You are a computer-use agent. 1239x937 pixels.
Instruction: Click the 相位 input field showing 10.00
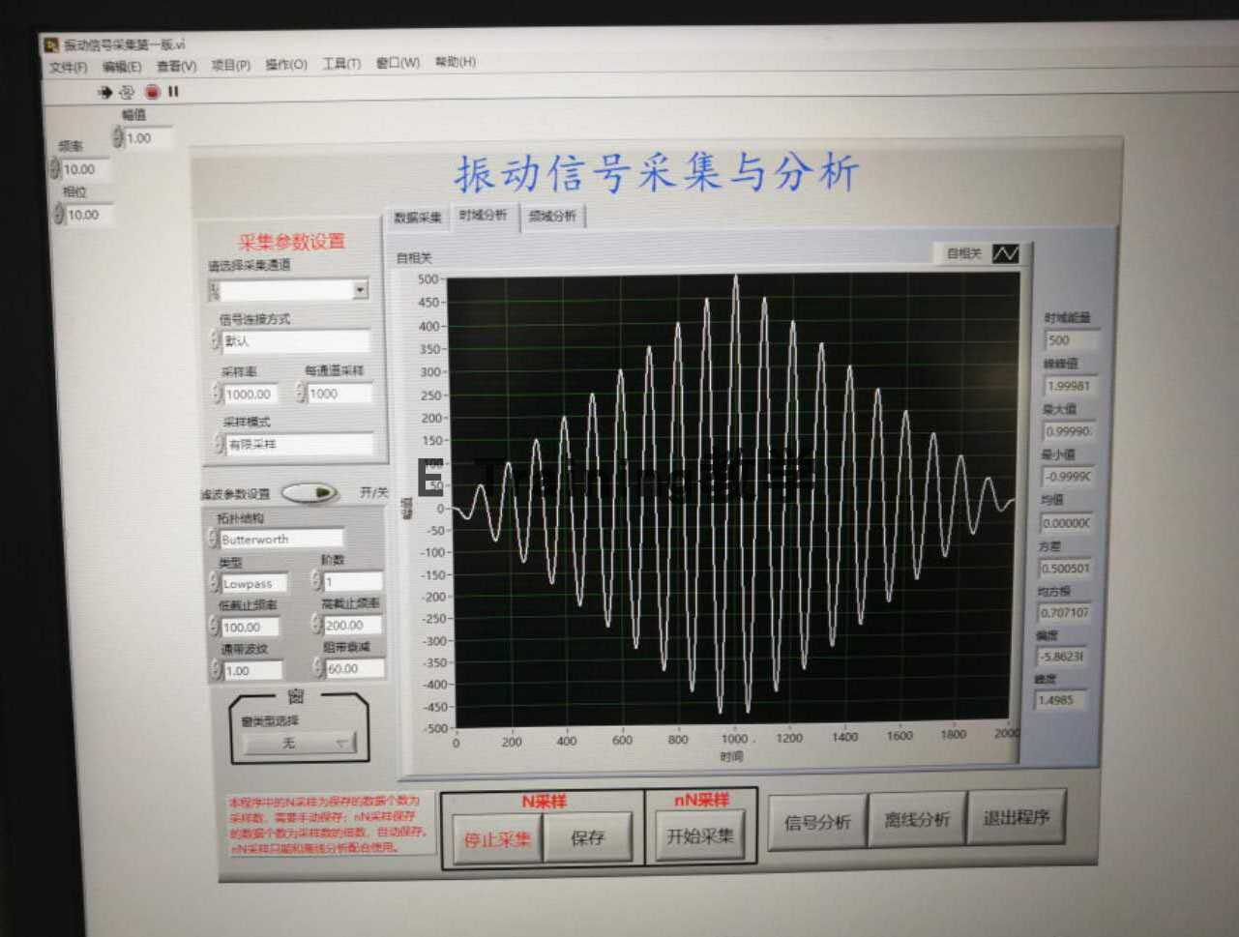pyautogui.click(x=90, y=215)
